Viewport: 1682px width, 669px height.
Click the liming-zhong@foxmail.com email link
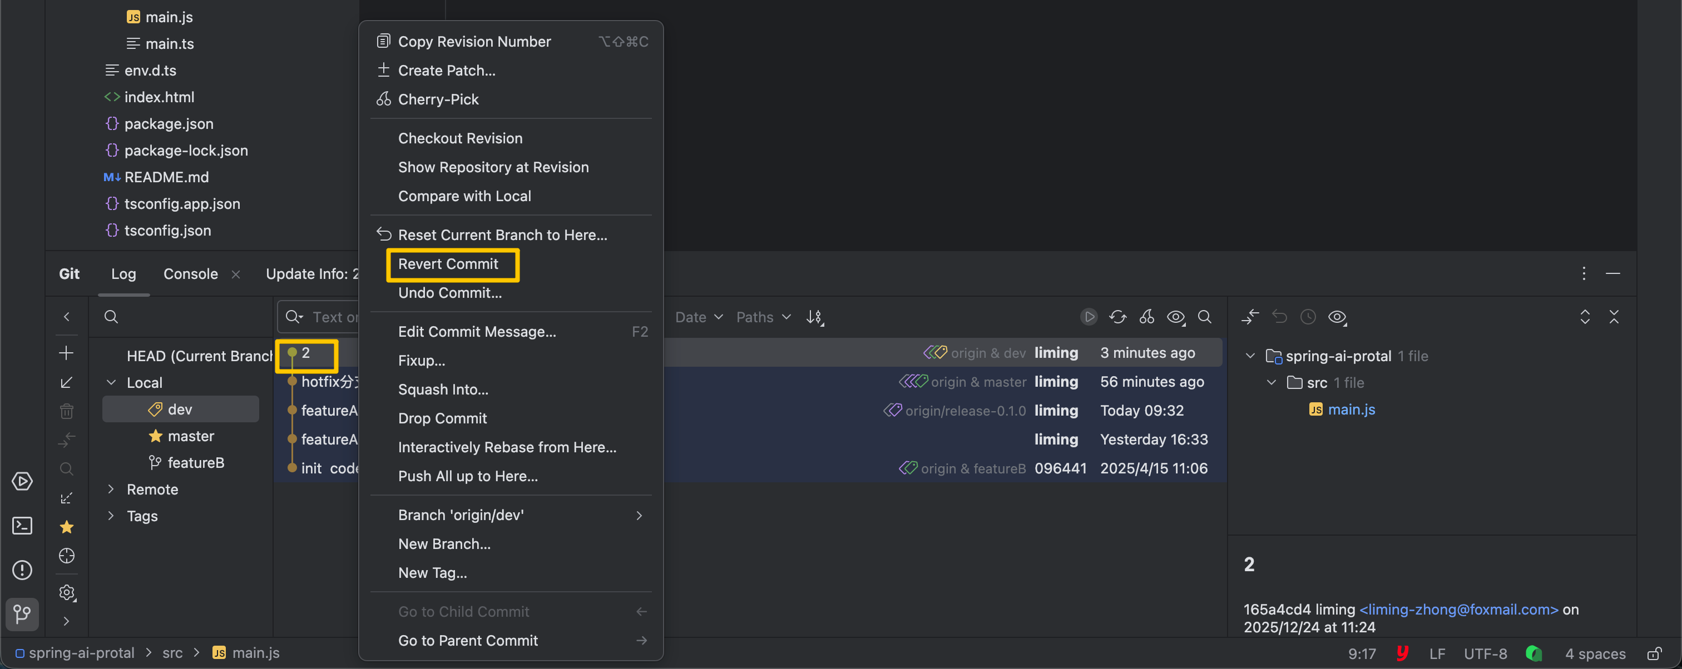1458,609
